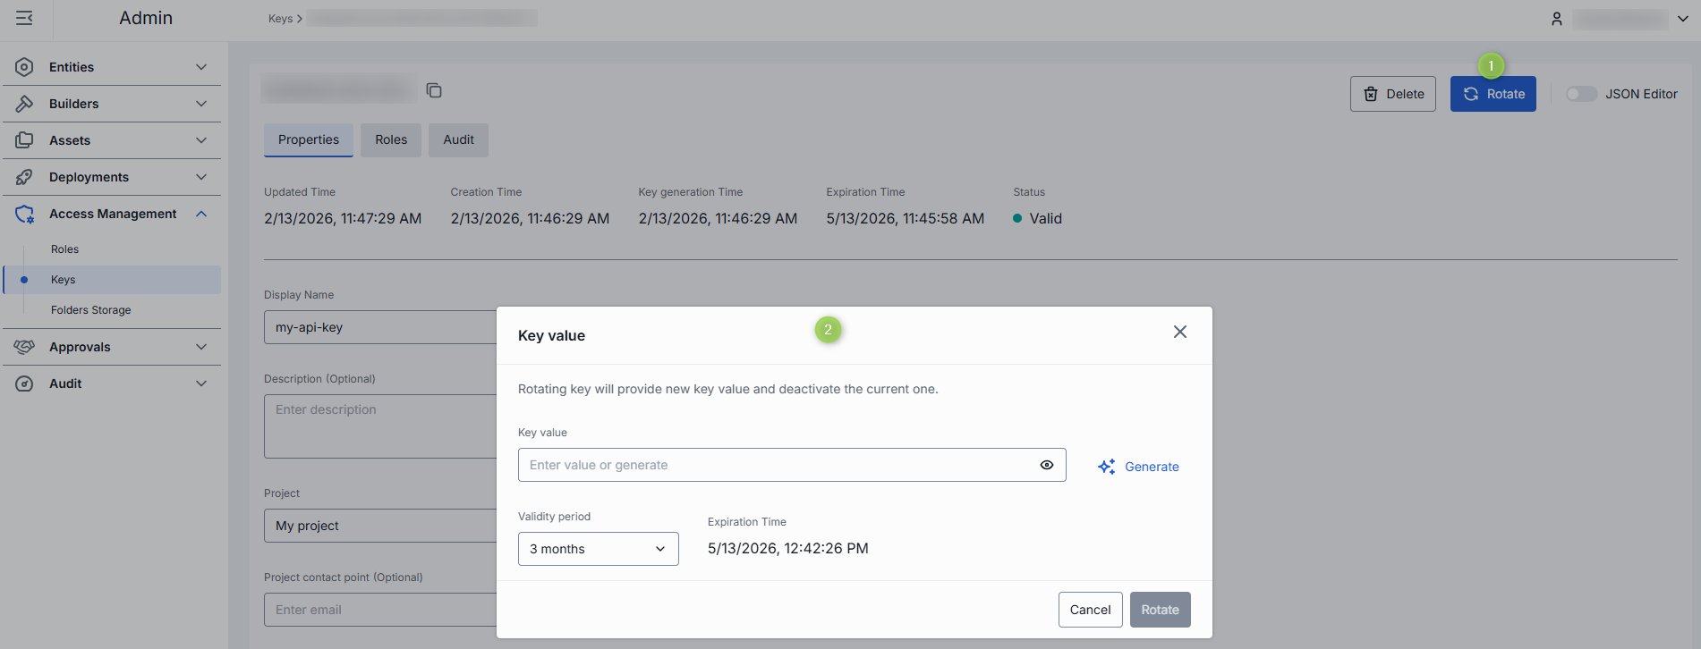Click the user profile icon
Image resolution: width=1701 pixels, height=649 pixels.
tap(1557, 19)
